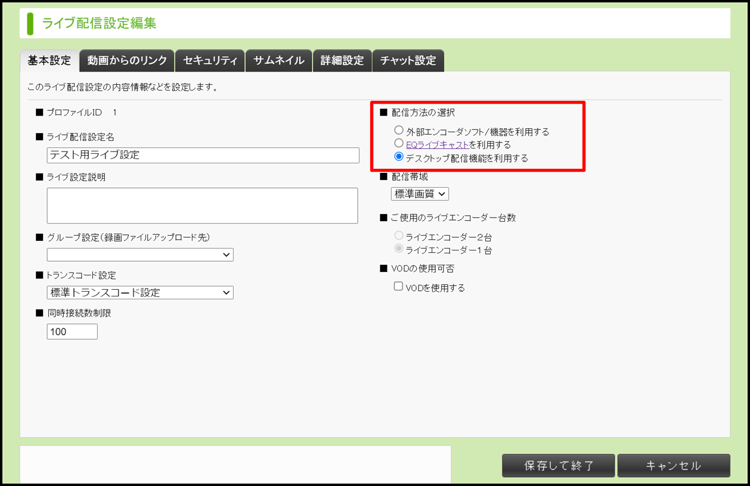Expand the 配信帯域 標準画質 dropdown

pos(420,194)
